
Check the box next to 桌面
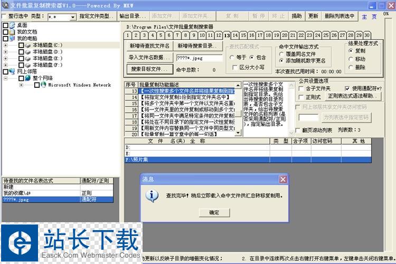point(6,25)
